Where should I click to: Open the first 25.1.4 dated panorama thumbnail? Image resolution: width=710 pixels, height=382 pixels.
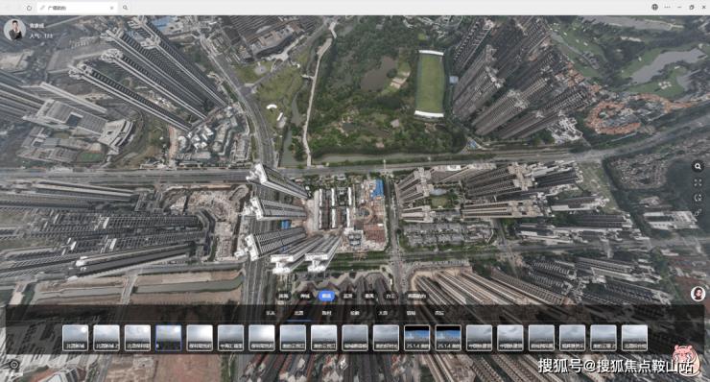tap(417, 338)
